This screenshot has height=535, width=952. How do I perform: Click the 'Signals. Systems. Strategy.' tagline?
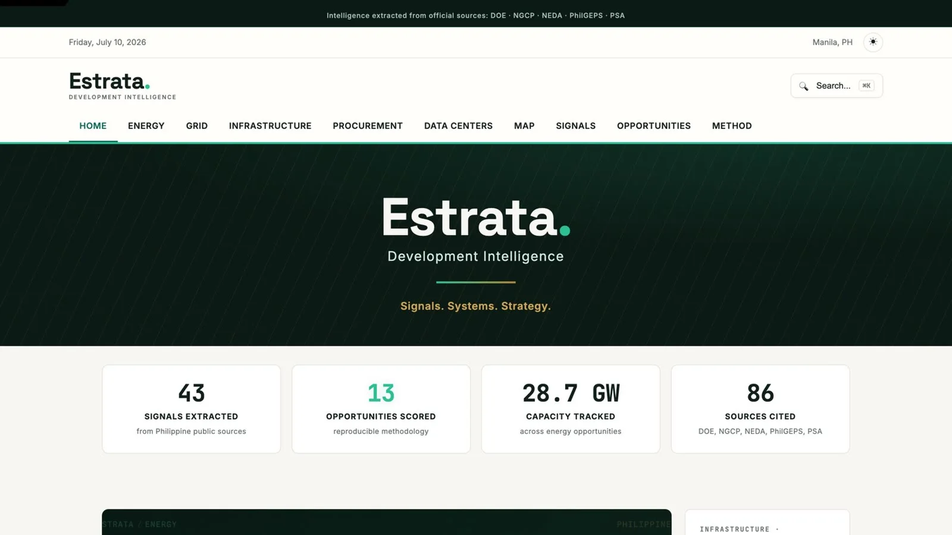(475, 306)
